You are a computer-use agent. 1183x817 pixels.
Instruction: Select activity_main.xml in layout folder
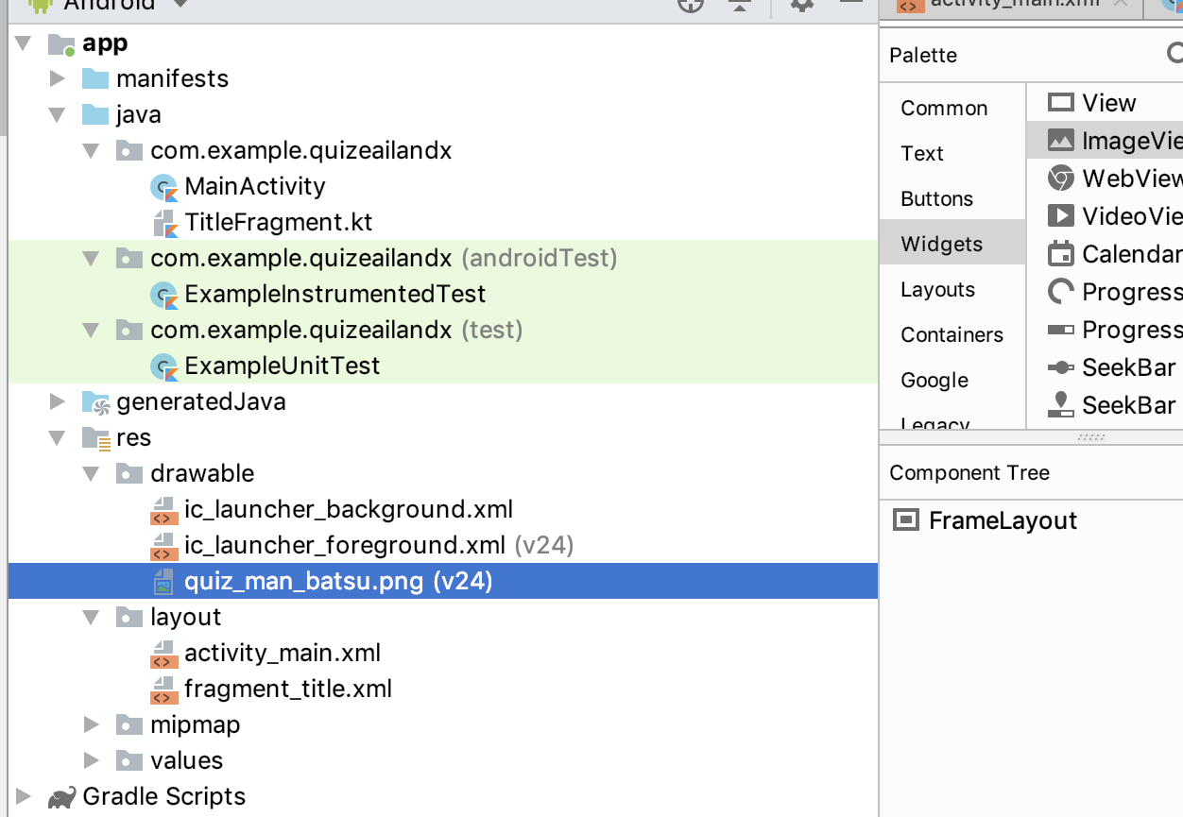(x=283, y=654)
